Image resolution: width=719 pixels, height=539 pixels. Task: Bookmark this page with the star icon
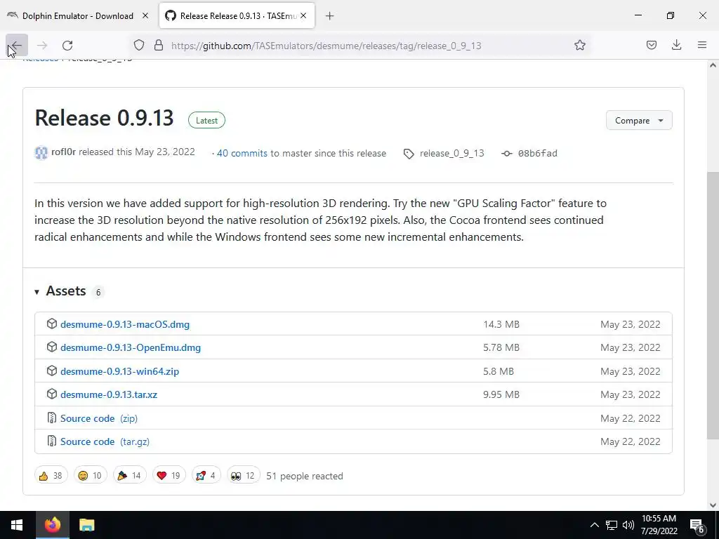tap(579, 45)
